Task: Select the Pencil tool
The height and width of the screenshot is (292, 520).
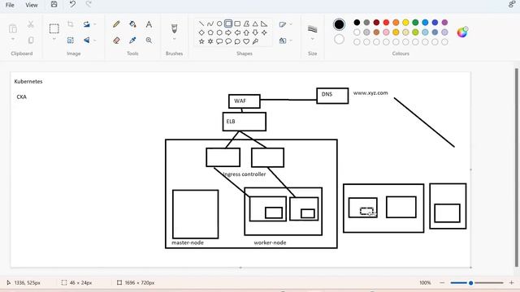Action: tap(116, 24)
